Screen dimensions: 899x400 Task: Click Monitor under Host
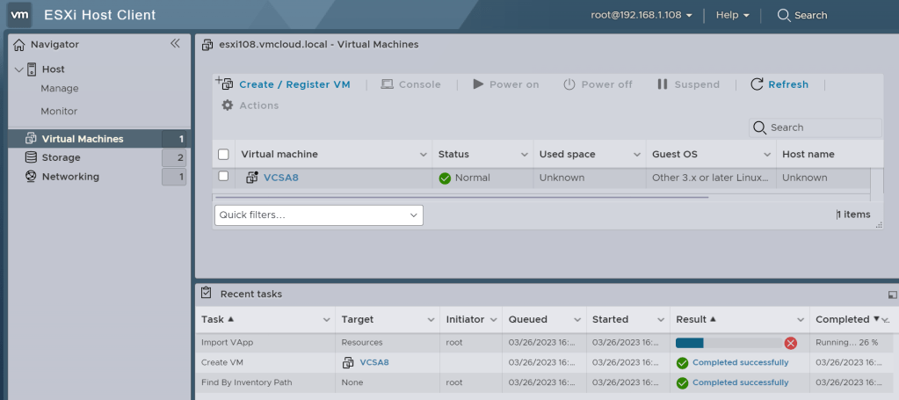coord(59,112)
